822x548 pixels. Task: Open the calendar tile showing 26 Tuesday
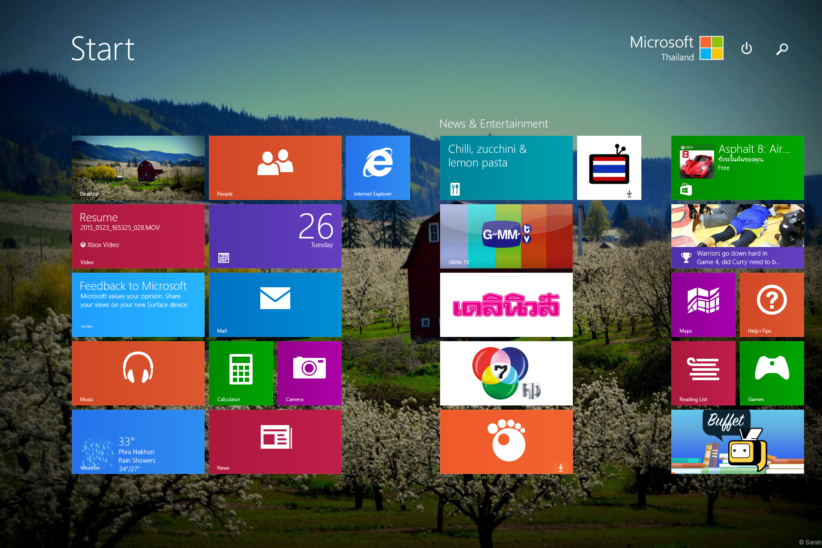point(275,236)
